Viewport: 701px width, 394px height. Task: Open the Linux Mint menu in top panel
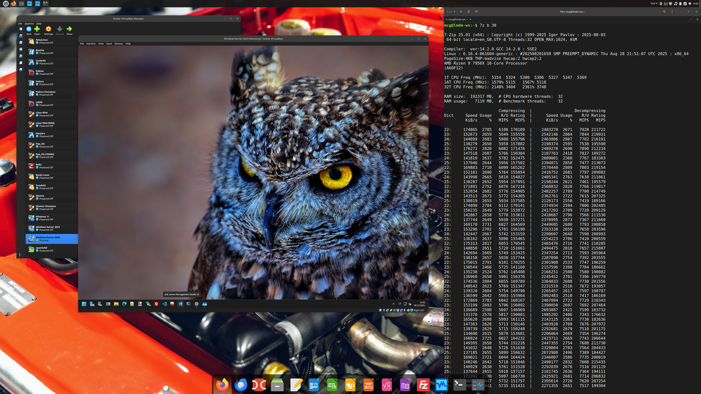tap(5, 3)
